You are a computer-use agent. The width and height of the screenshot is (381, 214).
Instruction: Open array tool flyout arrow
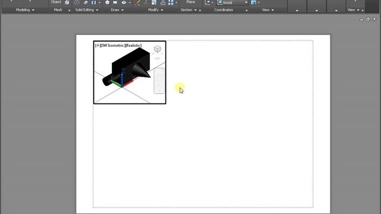pos(176,2)
